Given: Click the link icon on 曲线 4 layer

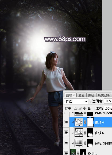Looking at the screenshot, I should (x=85, y=122).
